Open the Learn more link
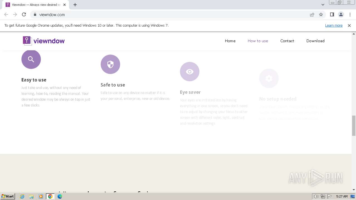Viewport: 356px width, 200px height. [334, 25]
